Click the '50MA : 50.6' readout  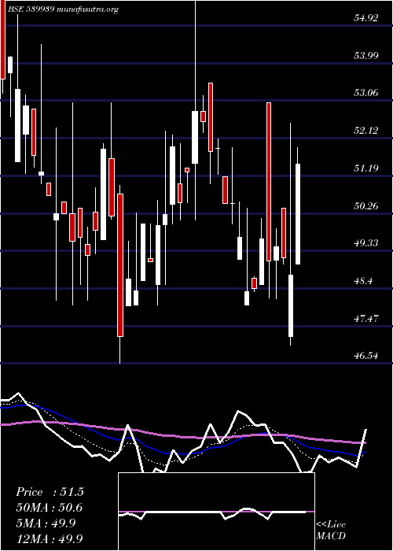[x=50, y=508]
